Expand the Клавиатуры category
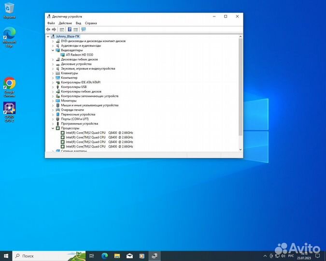Image resolution: width=326 pixels, height=261 pixels. [53, 73]
